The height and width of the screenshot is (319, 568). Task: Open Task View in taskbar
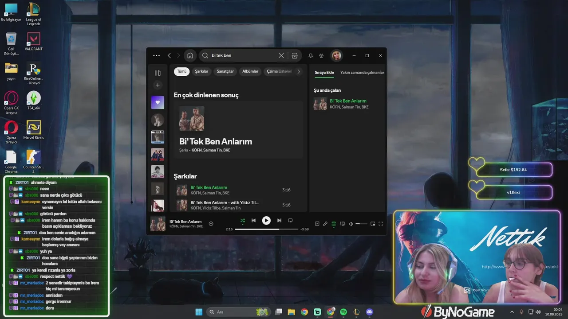click(278, 312)
